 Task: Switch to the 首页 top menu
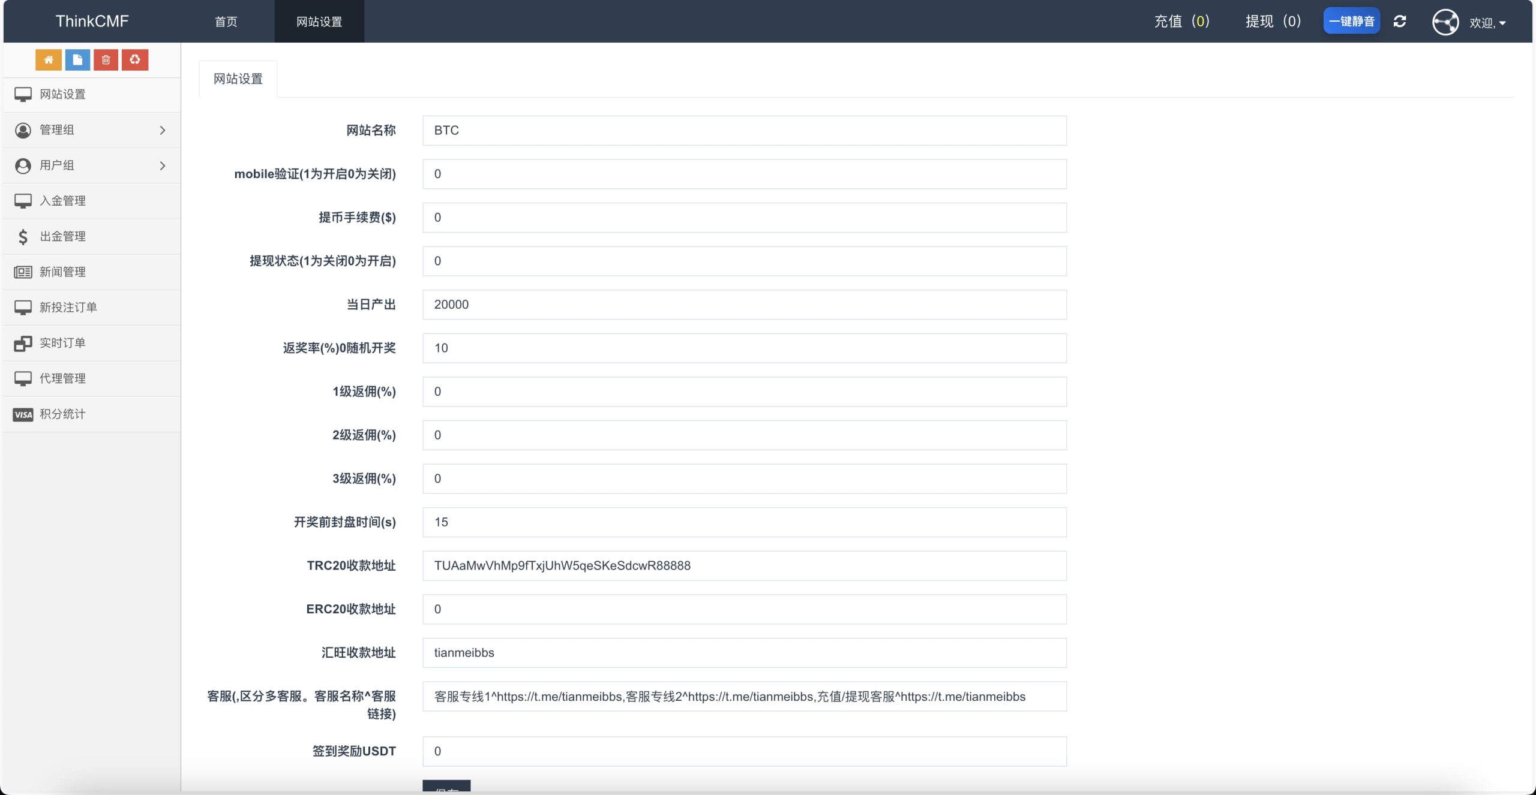coord(226,22)
